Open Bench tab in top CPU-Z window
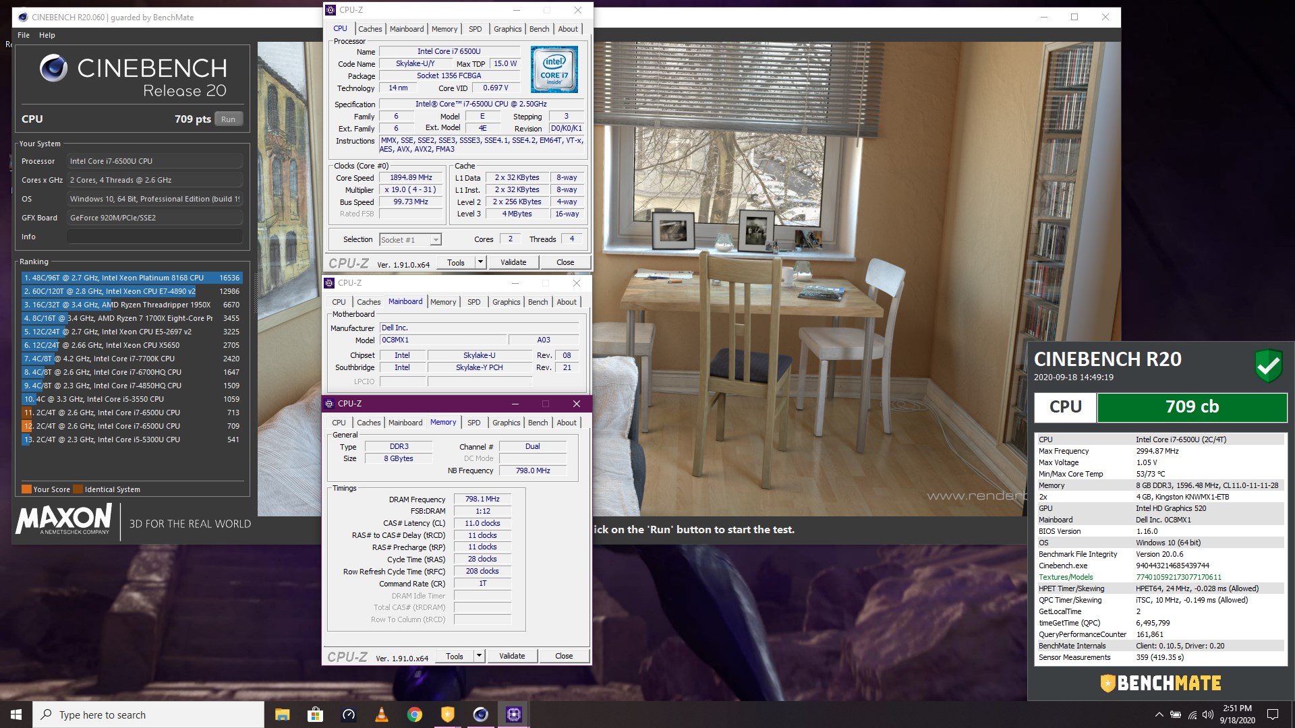 point(539,29)
